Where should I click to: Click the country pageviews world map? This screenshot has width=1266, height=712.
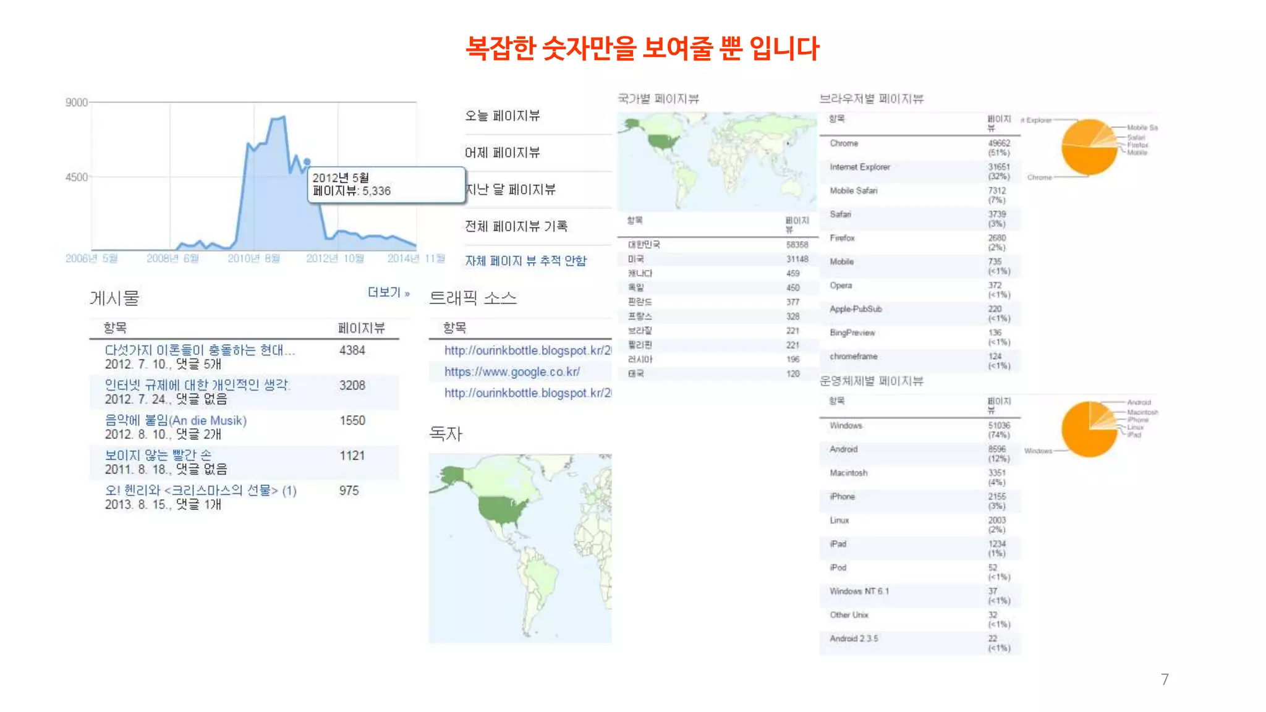click(717, 162)
